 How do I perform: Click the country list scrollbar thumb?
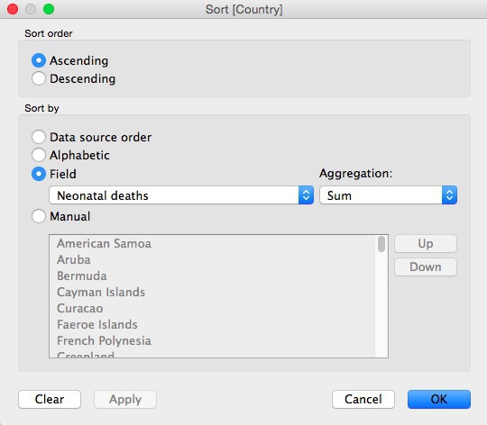pyautogui.click(x=381, y=244)
